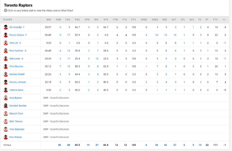The width and height of the screenshot is (232, 151).
Task: Open Terence Davis's player link
Action: click(16, 90)
